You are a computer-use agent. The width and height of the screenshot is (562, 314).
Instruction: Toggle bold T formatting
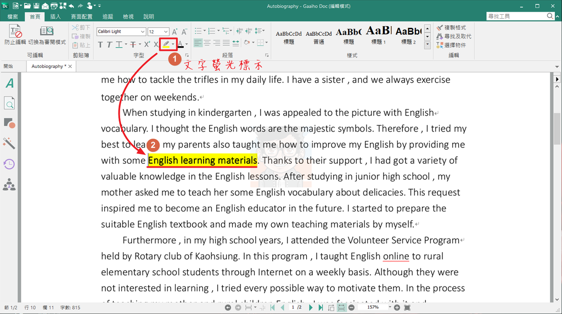[x=100, y=44]
